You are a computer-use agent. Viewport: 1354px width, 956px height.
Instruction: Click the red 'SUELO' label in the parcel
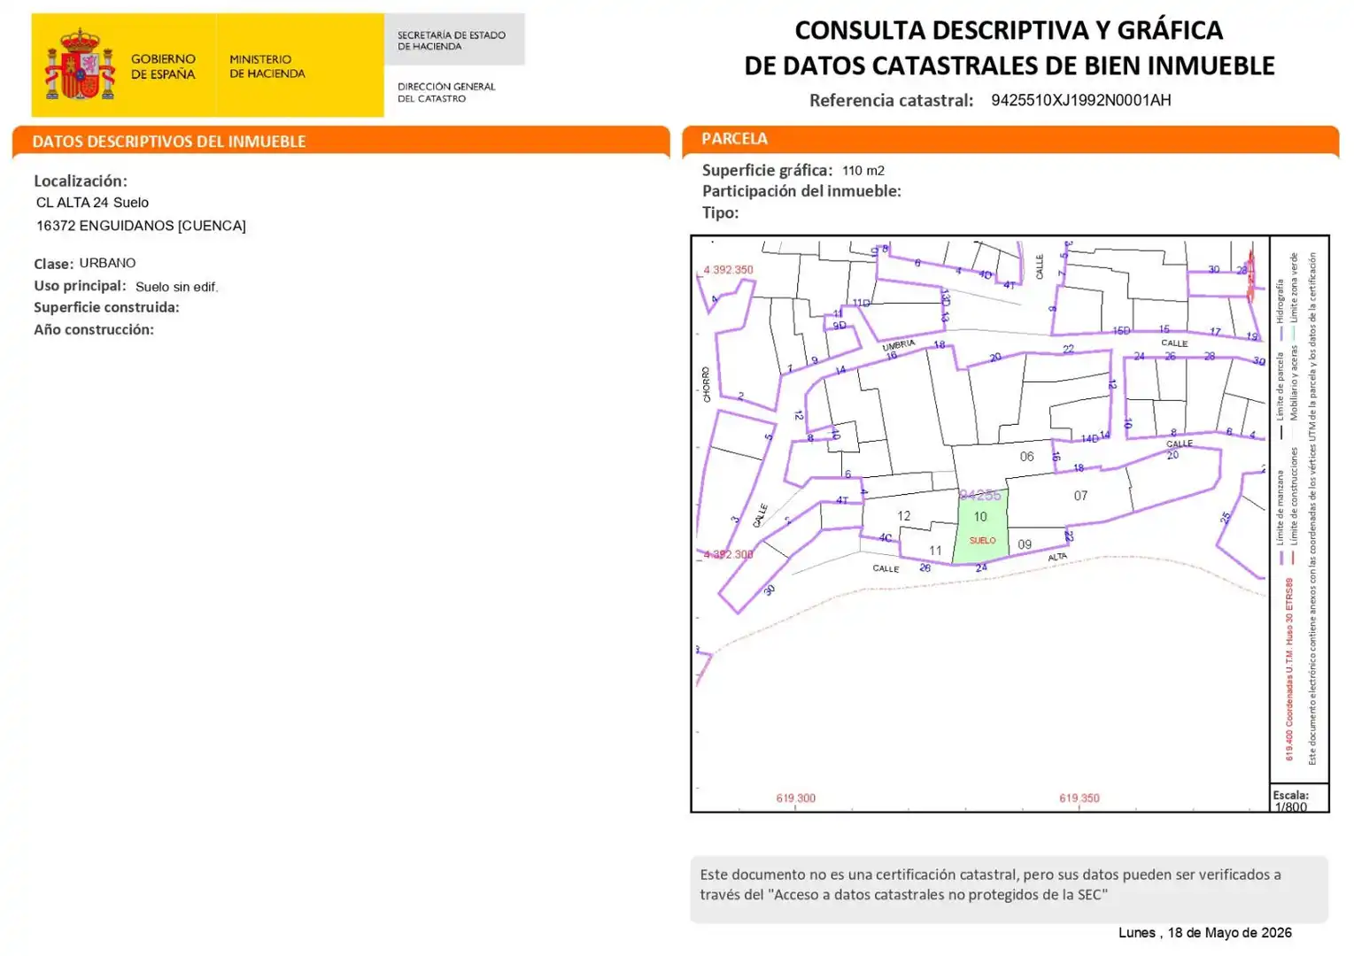click(982, 541)
